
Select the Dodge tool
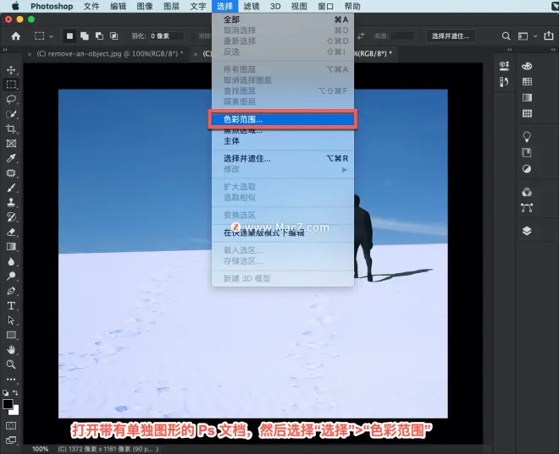(11, 276)
